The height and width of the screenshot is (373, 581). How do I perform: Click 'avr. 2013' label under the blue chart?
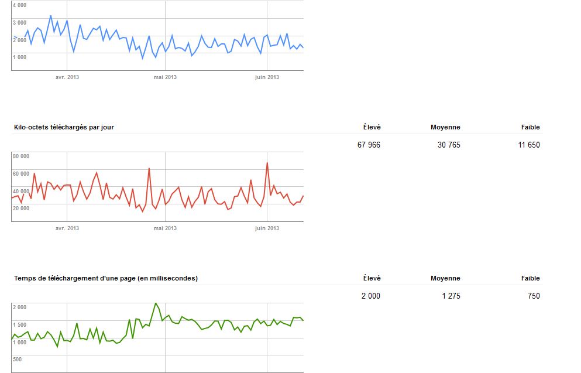[67, 77]
